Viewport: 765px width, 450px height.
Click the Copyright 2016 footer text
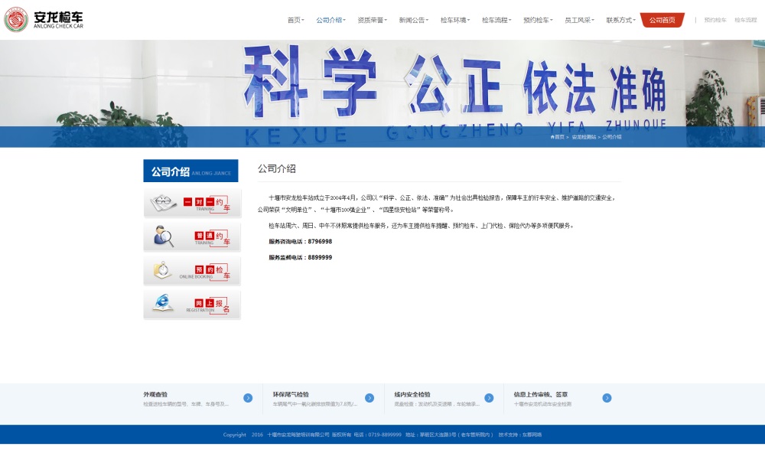243,435
